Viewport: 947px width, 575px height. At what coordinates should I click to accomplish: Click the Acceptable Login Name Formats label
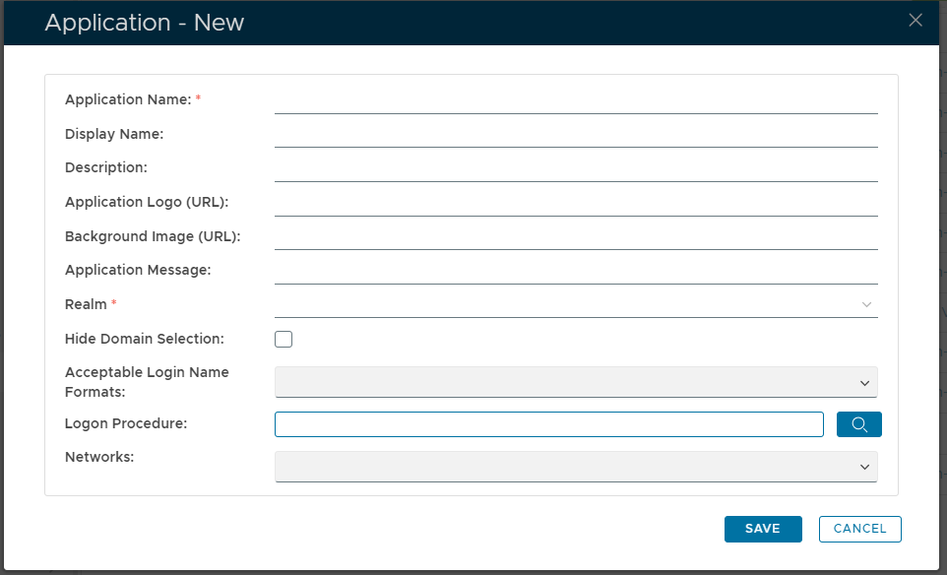(147, 382)
